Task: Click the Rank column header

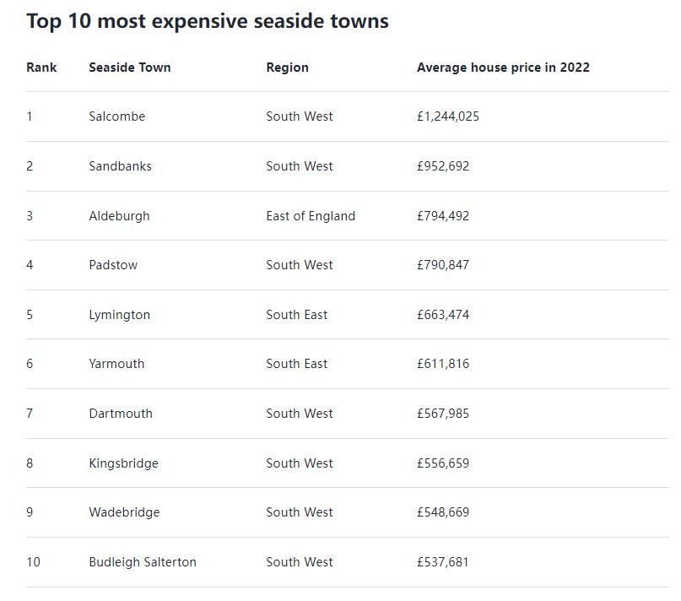Action: coord(41,68)
